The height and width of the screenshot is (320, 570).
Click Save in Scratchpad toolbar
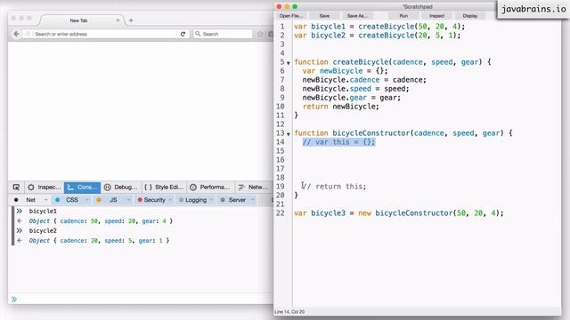pos(324,16)
